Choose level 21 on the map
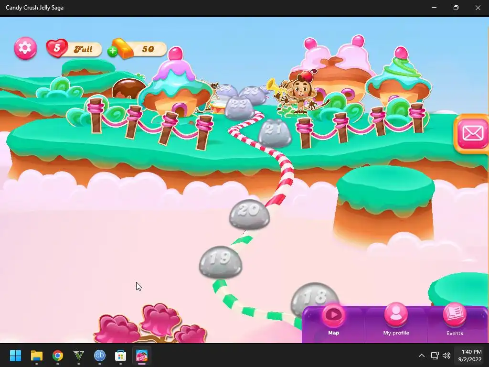This screenshot has width=489, height=367. coord(275,133)
